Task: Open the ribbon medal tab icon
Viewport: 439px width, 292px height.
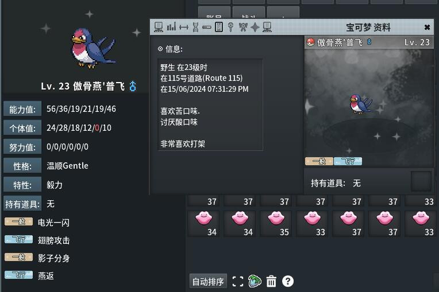Action: pos(243,27)
